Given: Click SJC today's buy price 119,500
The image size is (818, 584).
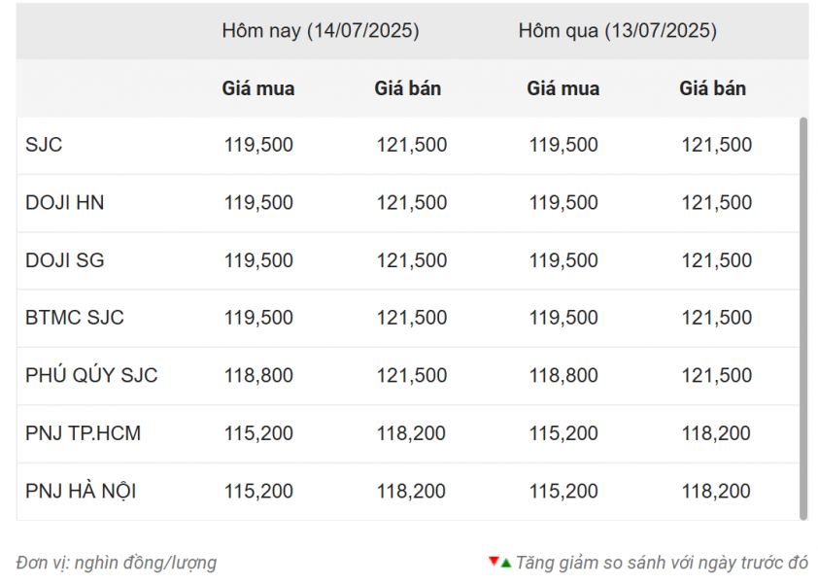Looking at the screenshot, I should tap(258, 145).
